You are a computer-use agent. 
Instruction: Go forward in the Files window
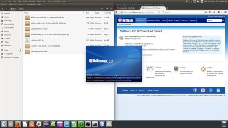[6, 9]
